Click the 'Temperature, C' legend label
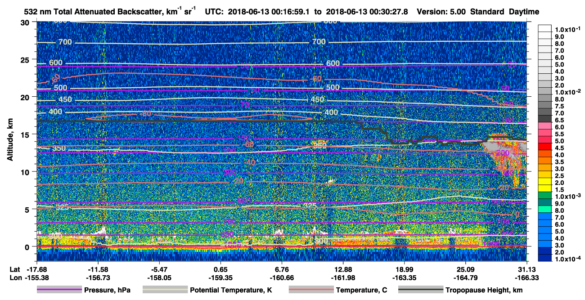 tap(361, 290)
